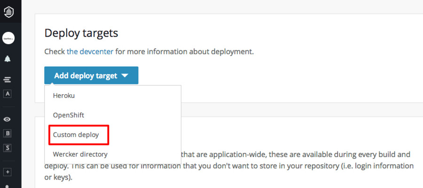The width and height of the screenshot is (423, 188).
Task: Click the Wercker logo icon
Action: coord(8,12)
